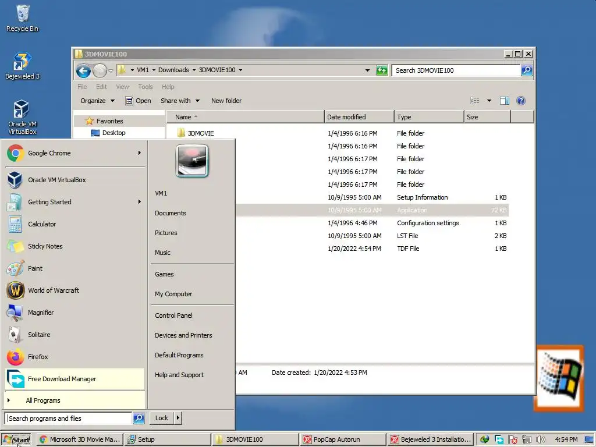
Task: Launch Google Chrome from Start menu
Action: (x=75, y=153)
